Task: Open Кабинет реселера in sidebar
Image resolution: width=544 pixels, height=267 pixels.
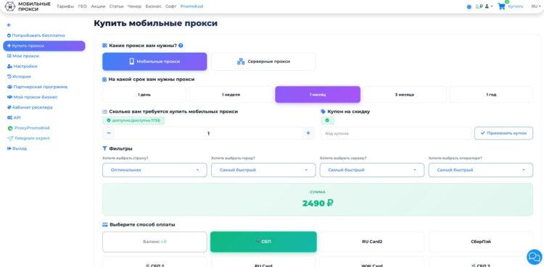Action: 30,107
